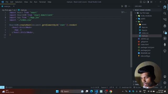Click Go Live in status bar
The image size is (168, 94).
[x=137, y=87]
